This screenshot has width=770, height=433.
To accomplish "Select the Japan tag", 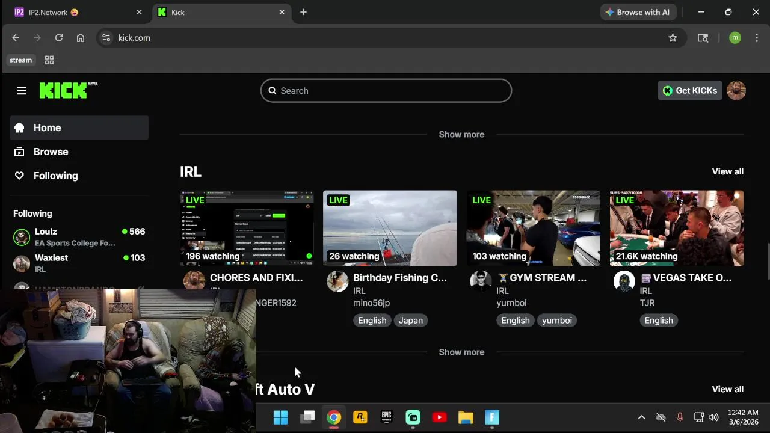I will [411, 321].
